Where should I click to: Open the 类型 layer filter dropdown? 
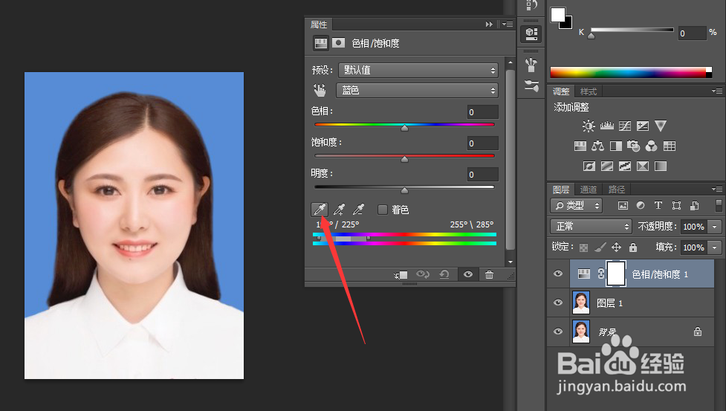click(576, 205)
